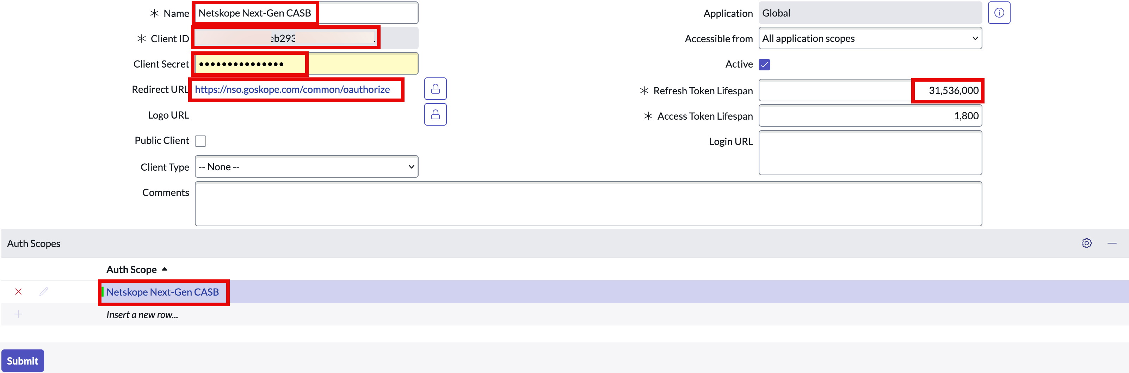This screenshot has height=373, width=1129.
Task: Edit the Access Token Lifespan field
Action: tap(870, 115)
